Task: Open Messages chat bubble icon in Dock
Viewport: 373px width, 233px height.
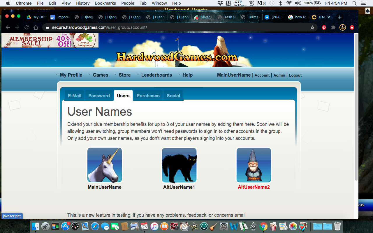Action: click(x=105, y=226)
